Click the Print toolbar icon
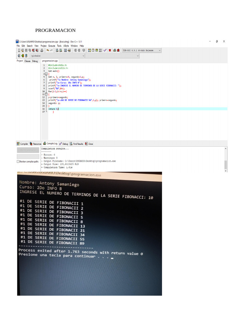The image size is (247, 330). (x=42, y=50)
